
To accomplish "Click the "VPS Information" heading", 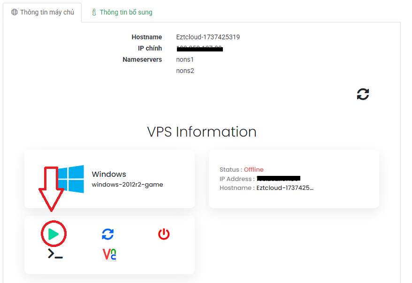I will pyautogui.click(x=202, y=132).
